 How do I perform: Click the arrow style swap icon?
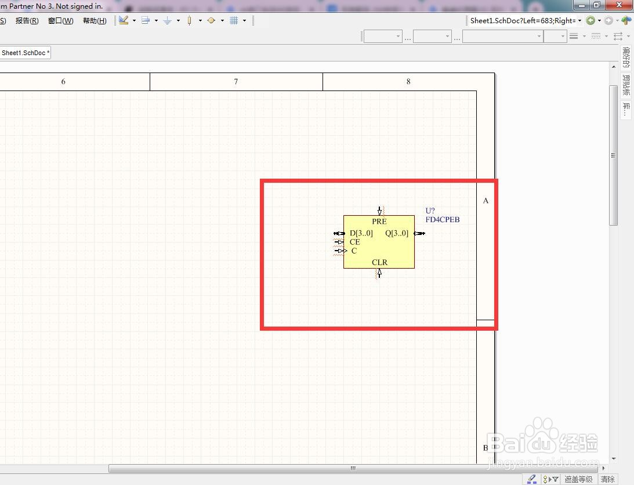[x=618, y=37]
